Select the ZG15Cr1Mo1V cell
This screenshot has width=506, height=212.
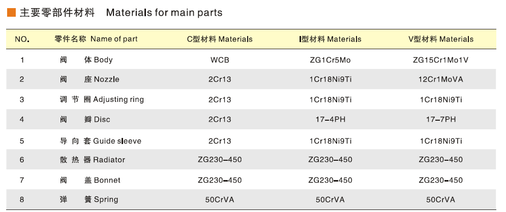point(440,60)
